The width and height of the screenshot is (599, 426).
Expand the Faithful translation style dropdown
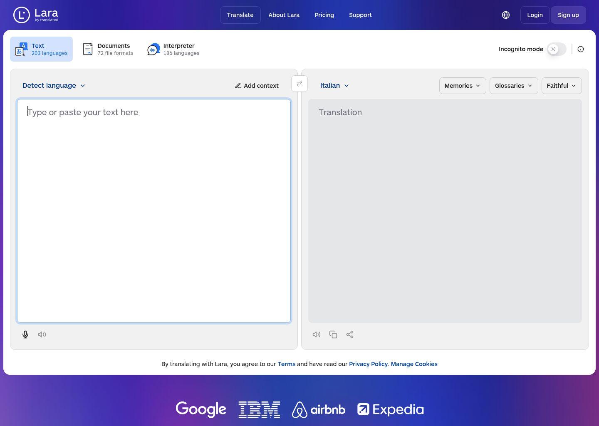[561, 85]
